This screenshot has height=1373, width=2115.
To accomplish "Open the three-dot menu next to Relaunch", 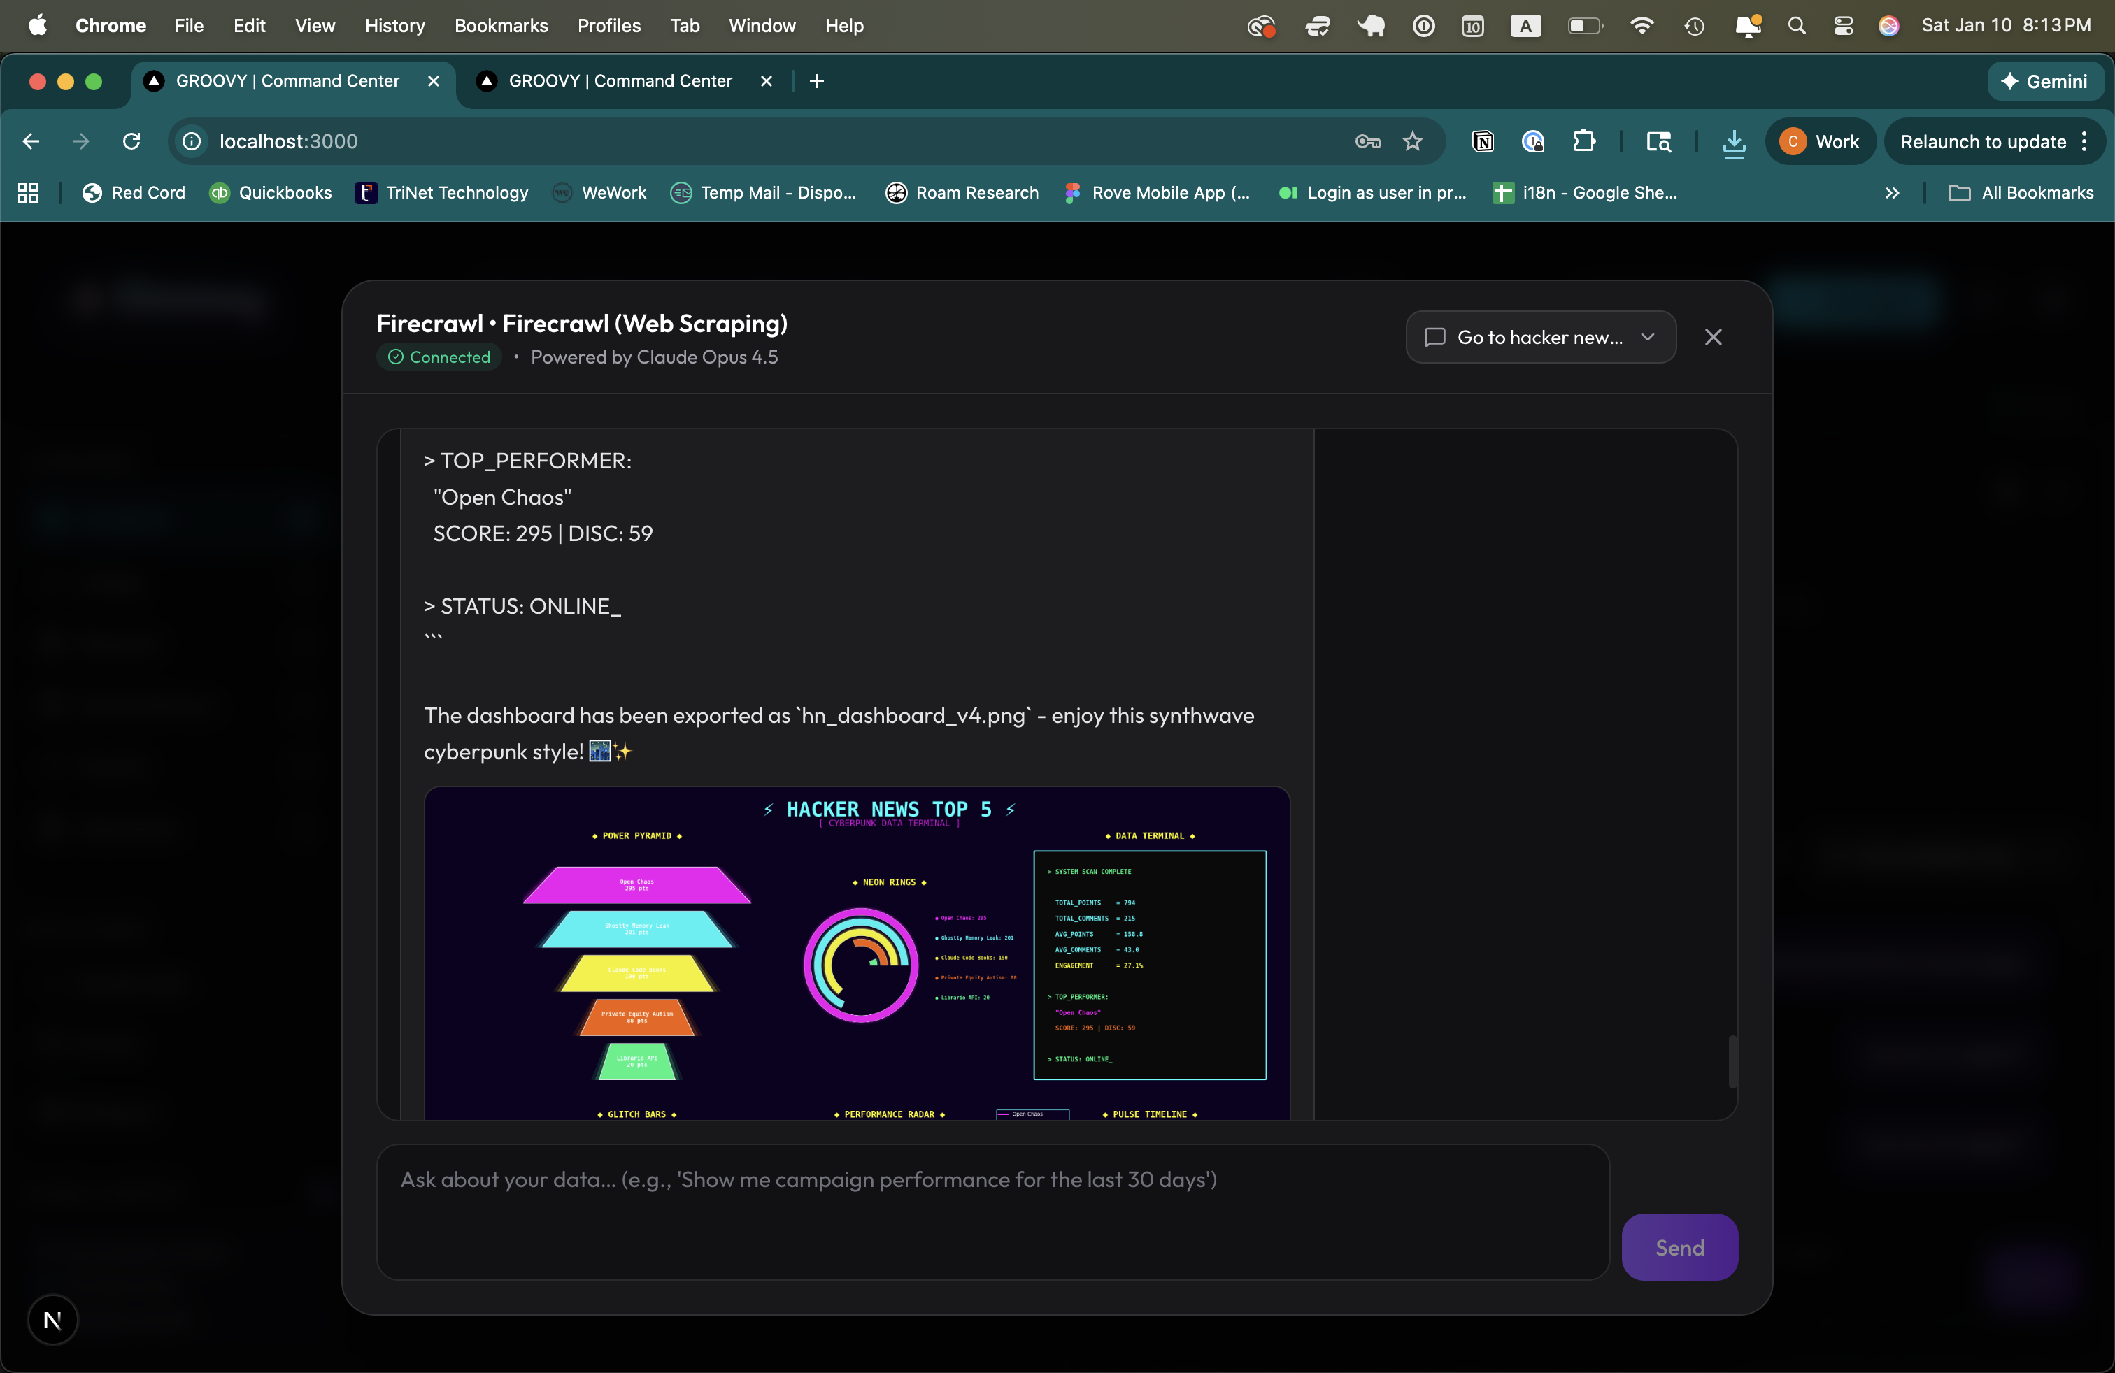I will (x=2086, y=142).
